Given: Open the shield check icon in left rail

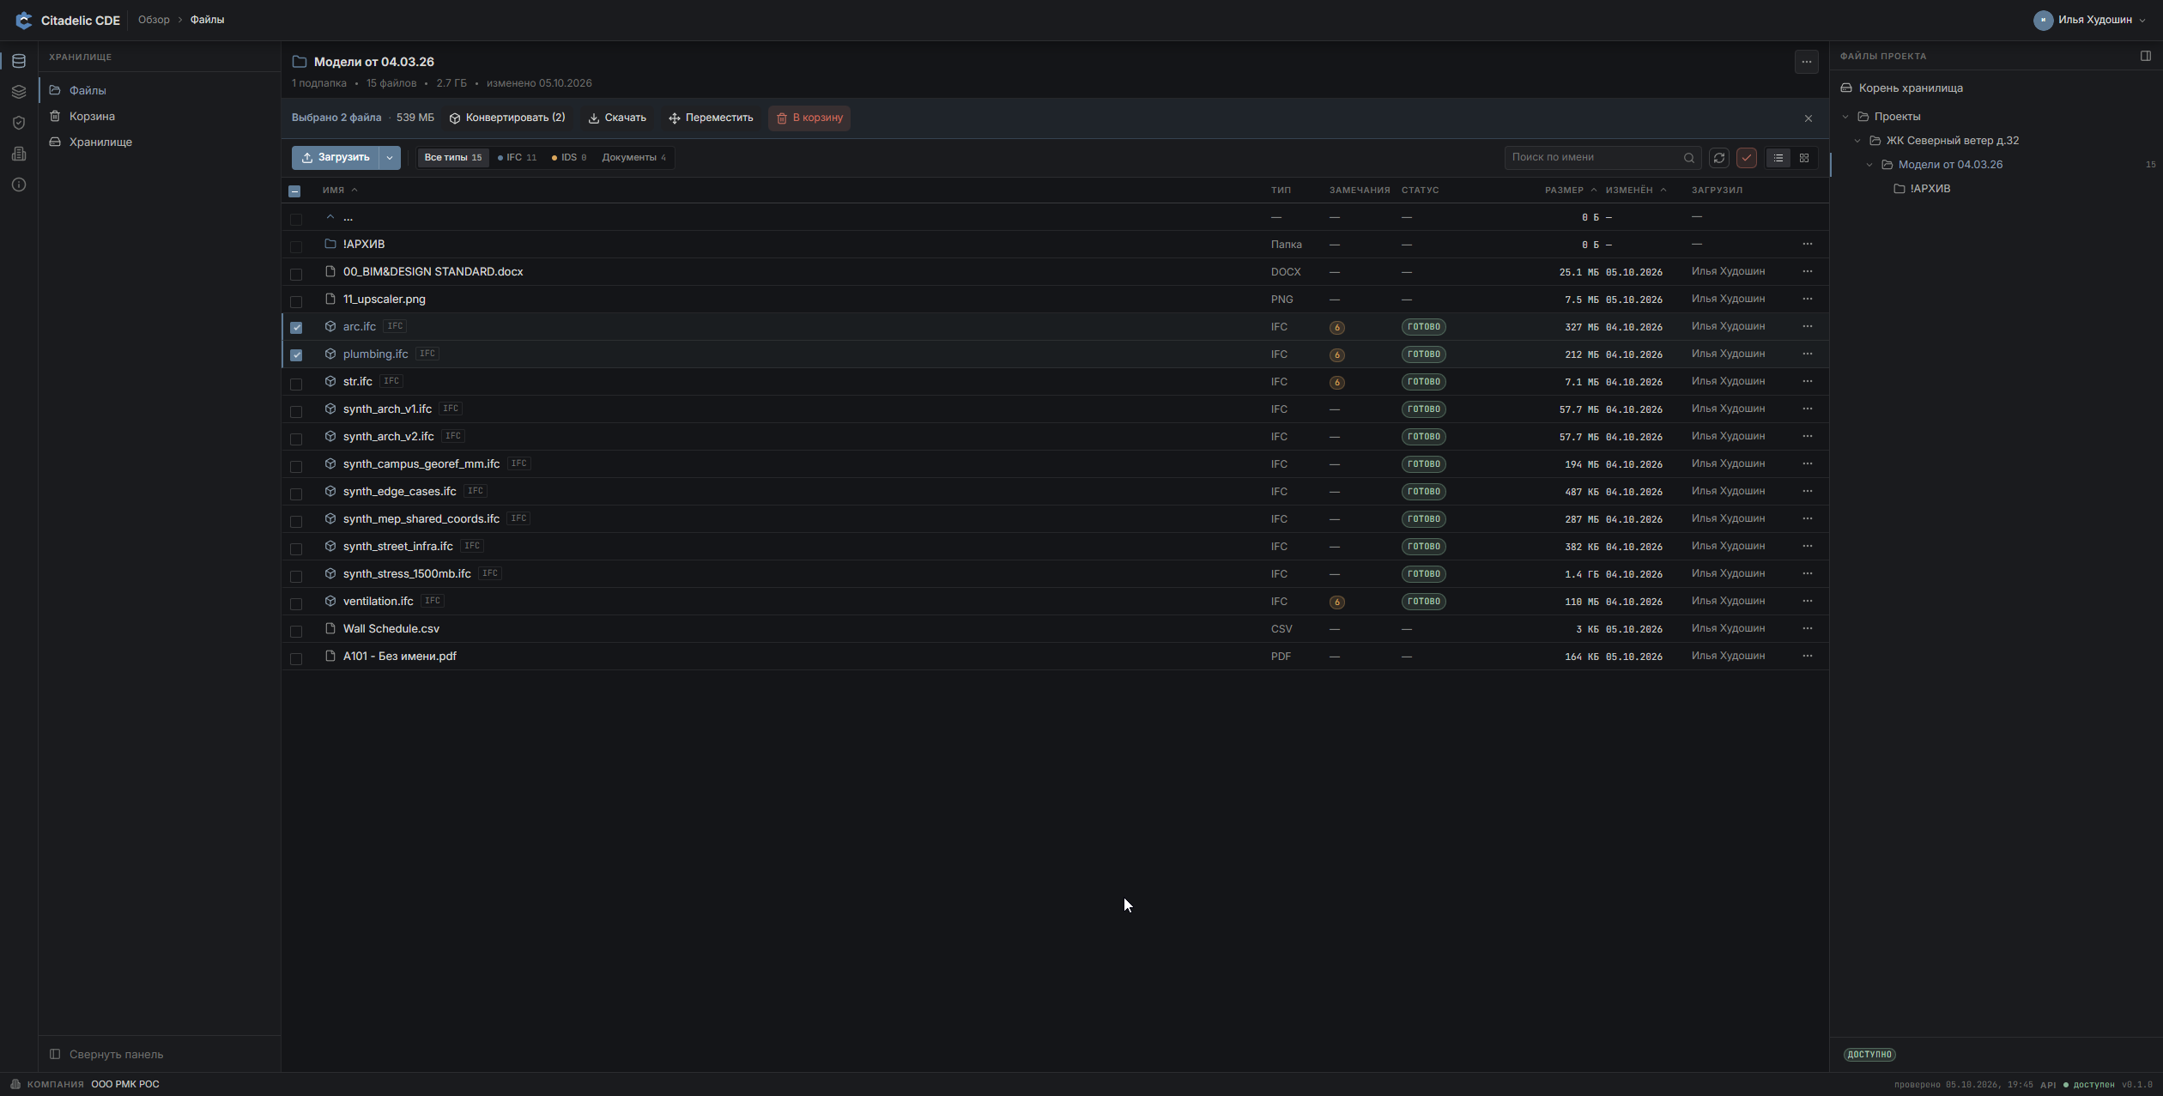Looking at the screenshot, I should coord(19,123).
